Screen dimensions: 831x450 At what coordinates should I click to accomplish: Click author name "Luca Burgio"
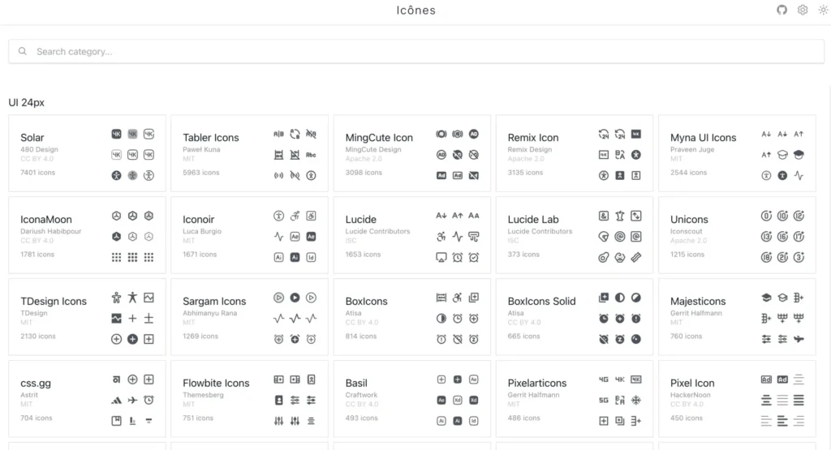click(x=202, y=231)
